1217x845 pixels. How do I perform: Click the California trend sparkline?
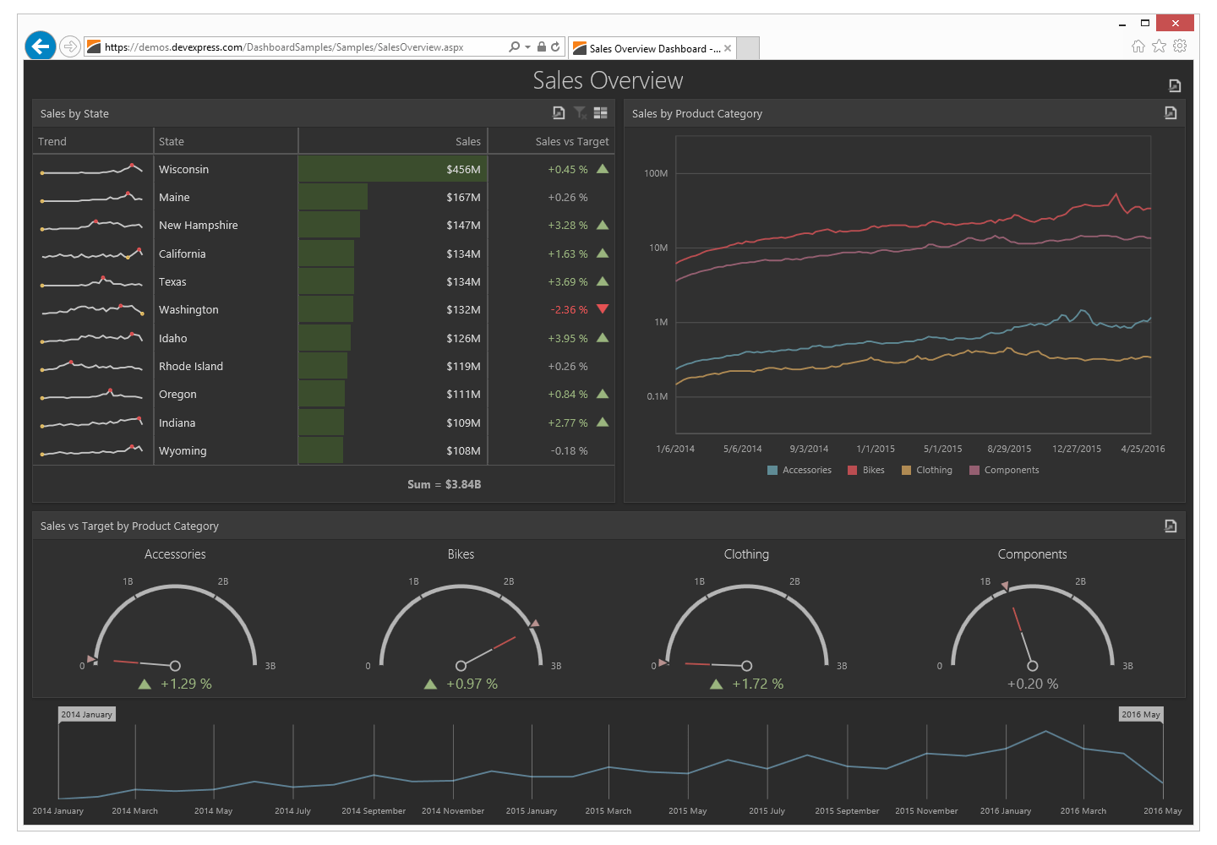92,253
